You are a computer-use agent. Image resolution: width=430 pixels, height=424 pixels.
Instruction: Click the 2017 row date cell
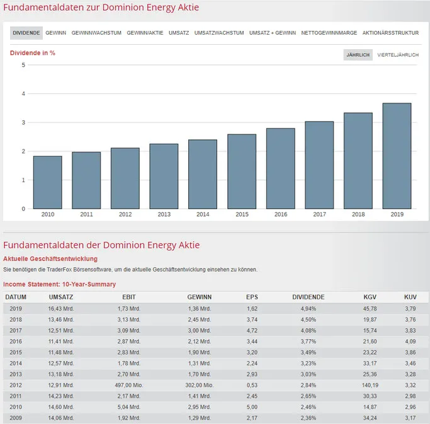16,330
